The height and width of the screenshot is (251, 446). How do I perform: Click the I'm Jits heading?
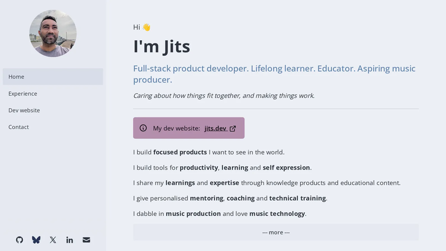coord(162,46)
